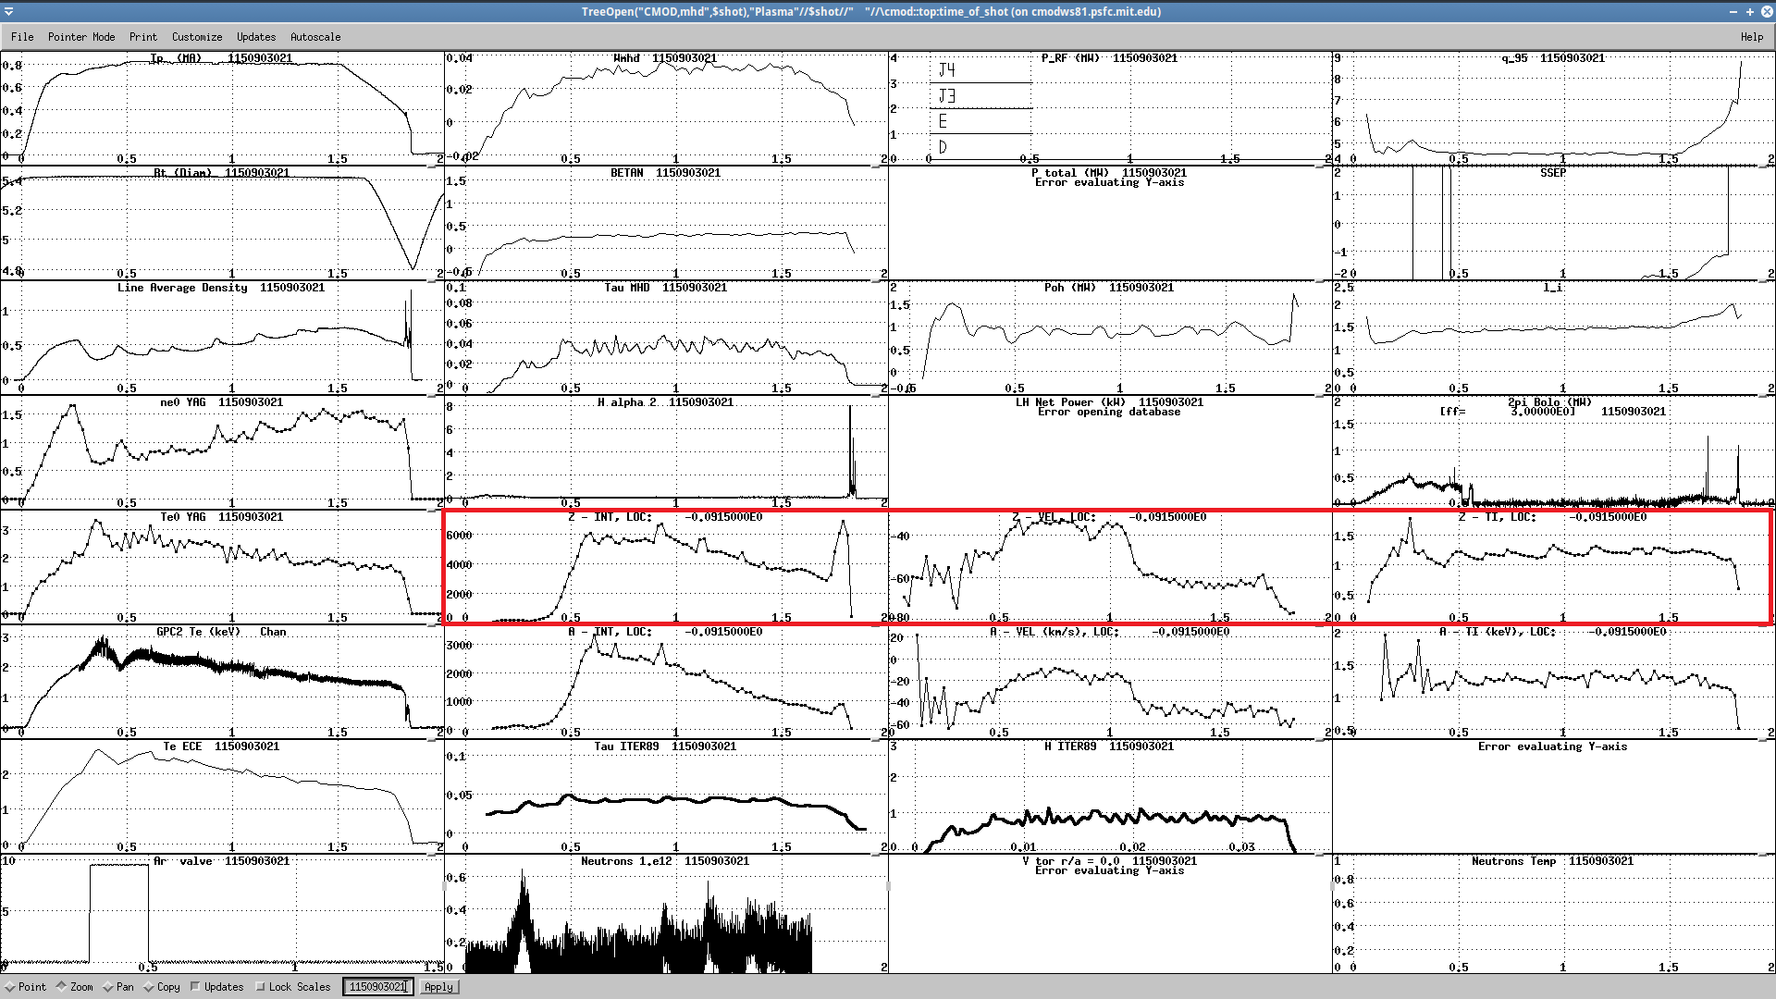This screenshot has height=999, width=1776.
Task: Click the q_95 plot panel
Action: click(1554, 109)
